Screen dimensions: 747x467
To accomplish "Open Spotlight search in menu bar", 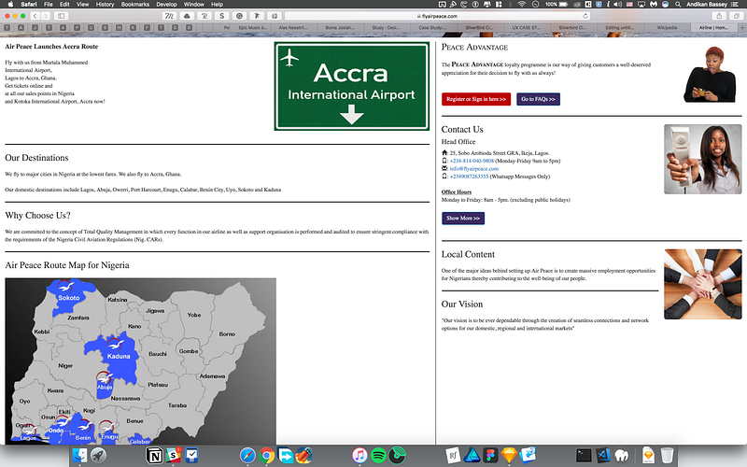I will [x=678, y=4].
